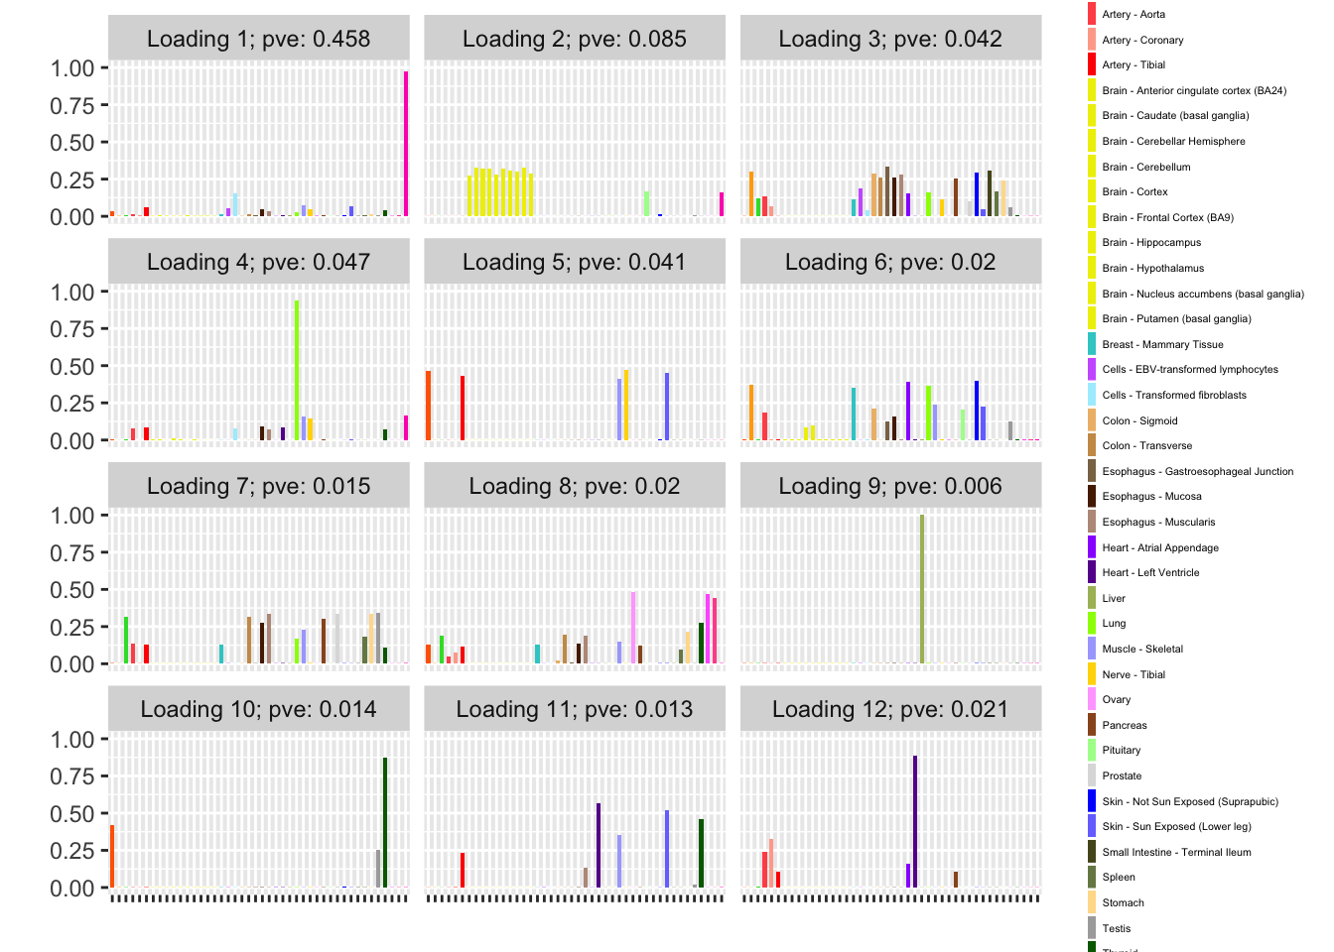The width and height of the screenshot is (1334, 952).
Task: Select the tall dark green bar in Loading 10
Action: click(x=385, y=822)
